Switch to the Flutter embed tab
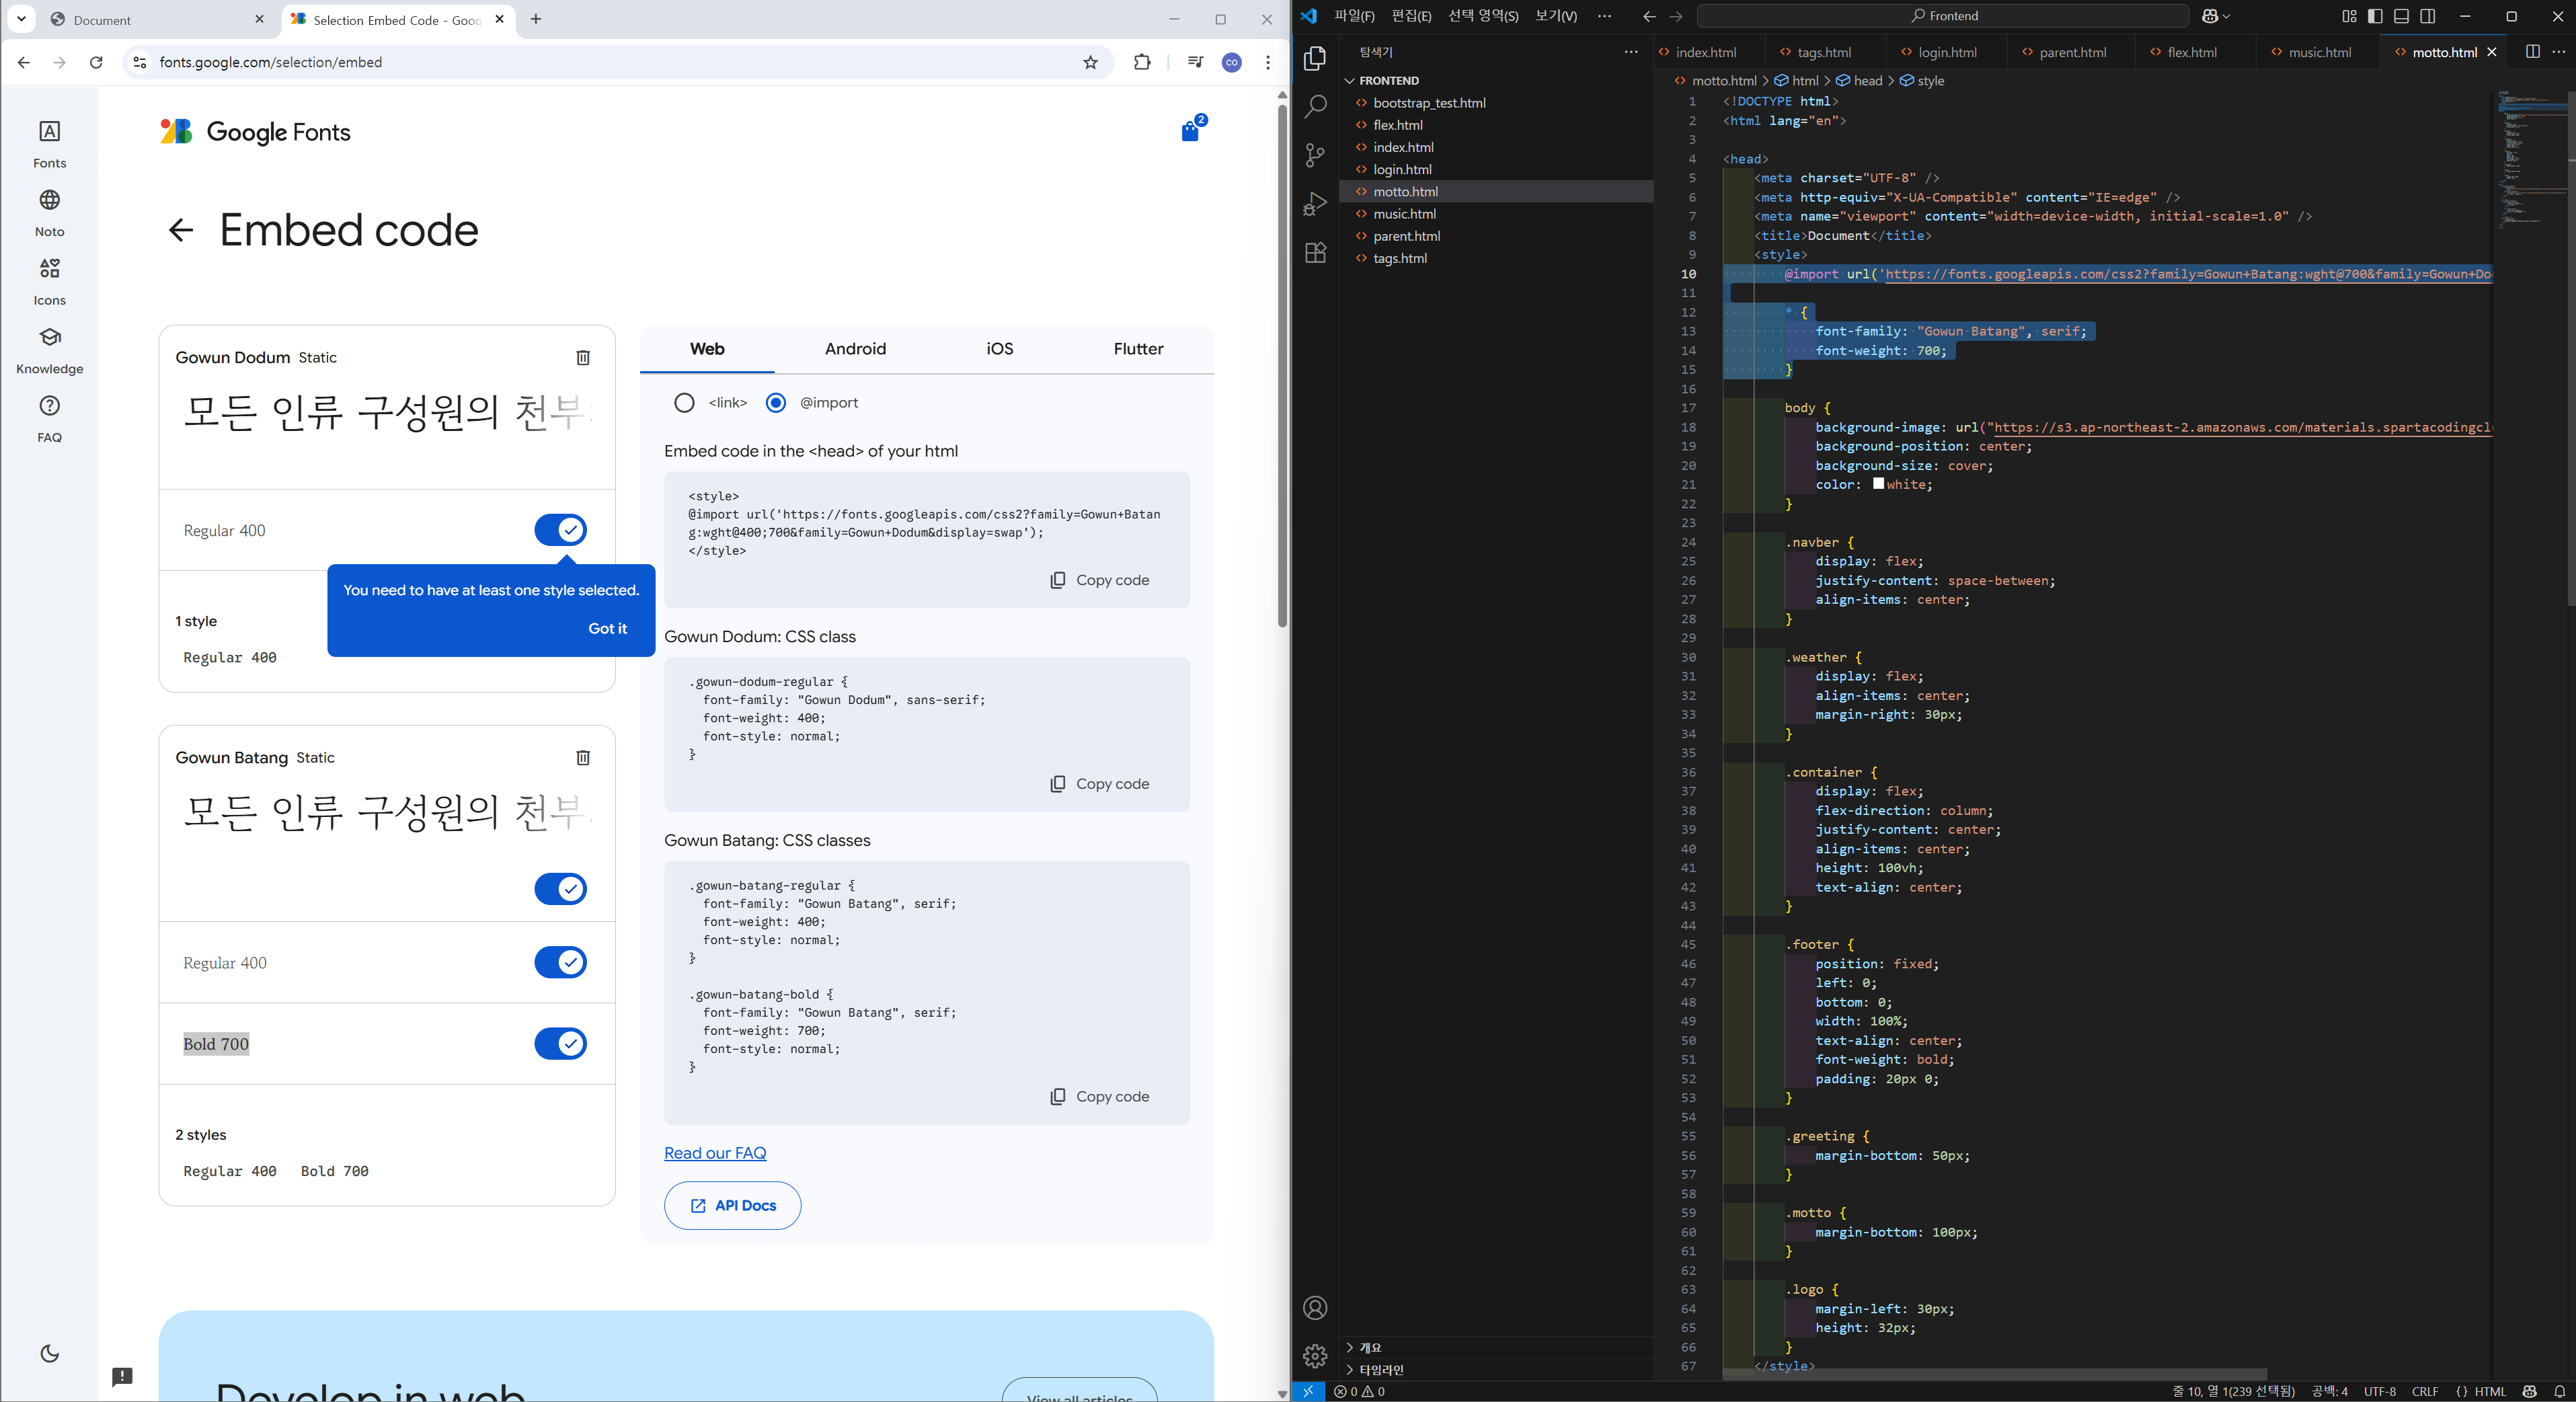The image size is (2576, 1402). [1138, 349]
